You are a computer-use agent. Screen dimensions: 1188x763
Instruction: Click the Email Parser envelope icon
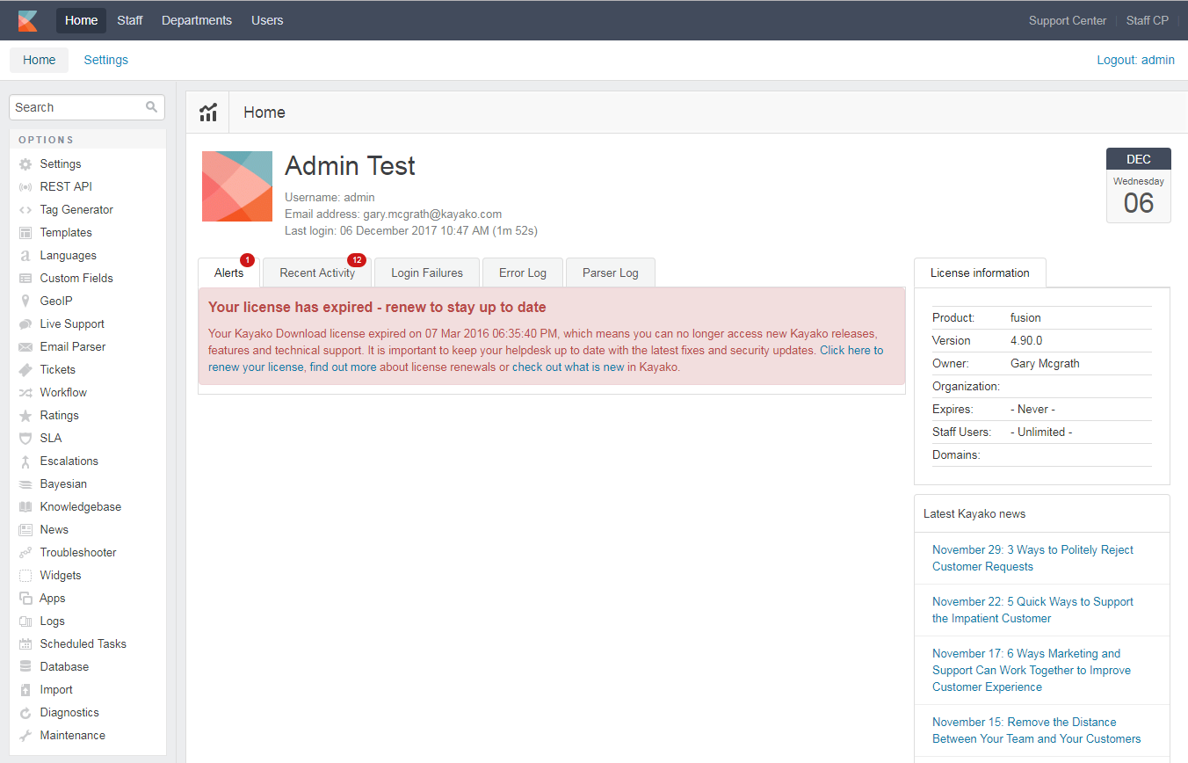click(x=25, y=347)
